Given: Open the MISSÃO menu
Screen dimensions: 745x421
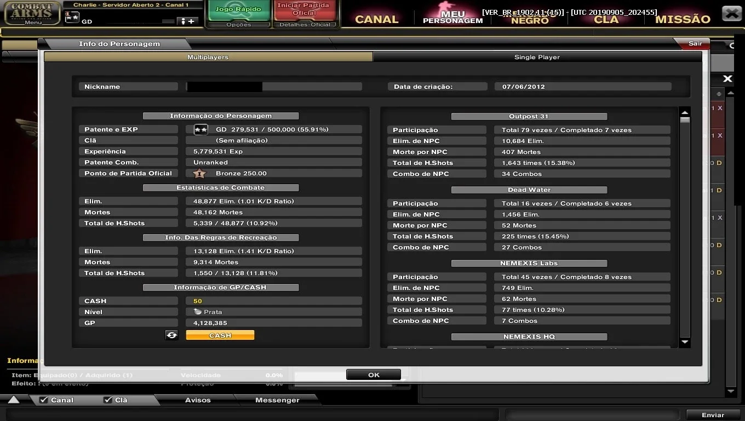Looking at the screenshot, I should coord(683,19).
